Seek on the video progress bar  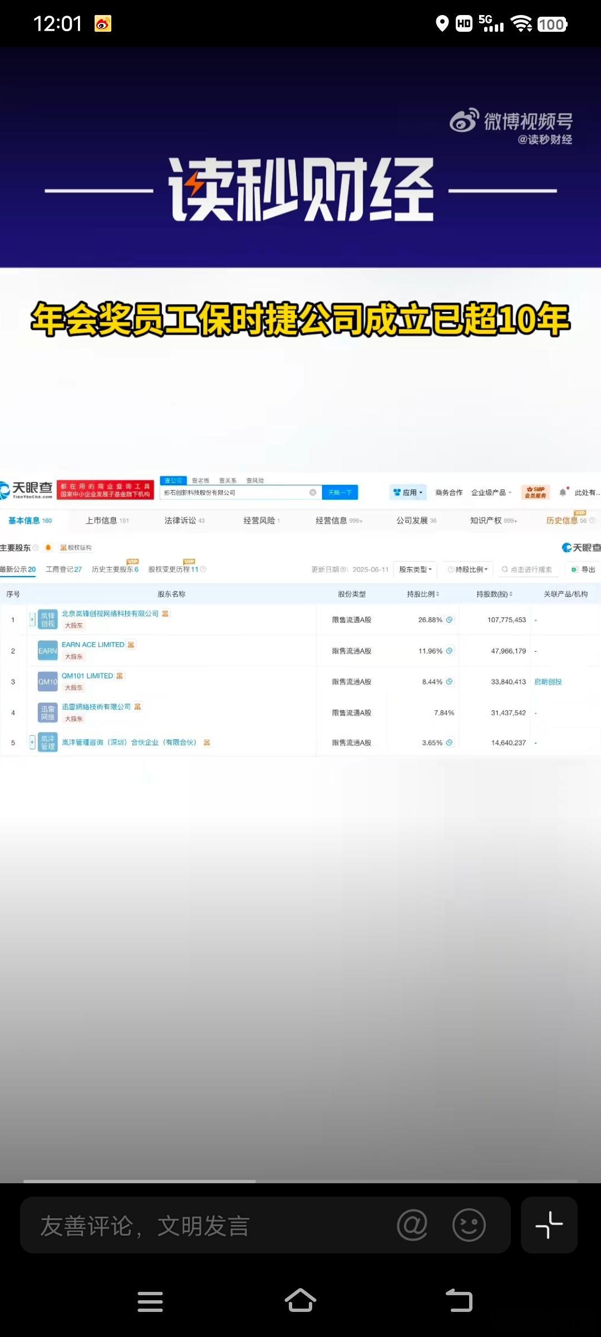tap(300, 1180)
